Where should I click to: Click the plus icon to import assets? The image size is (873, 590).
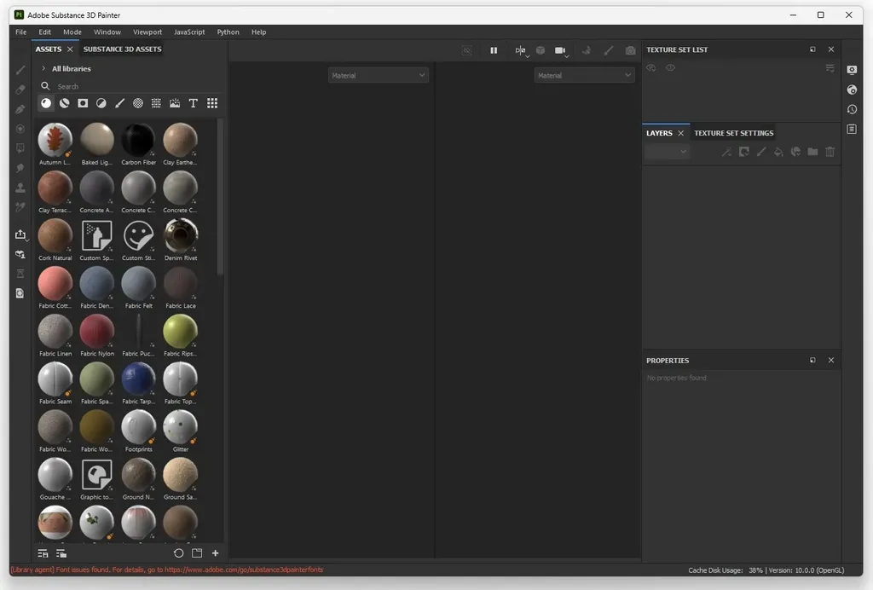click(x=216, y=553)
